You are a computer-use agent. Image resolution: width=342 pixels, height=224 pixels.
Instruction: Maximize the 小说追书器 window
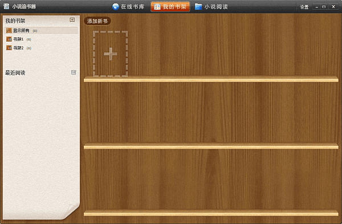point(324,7)
